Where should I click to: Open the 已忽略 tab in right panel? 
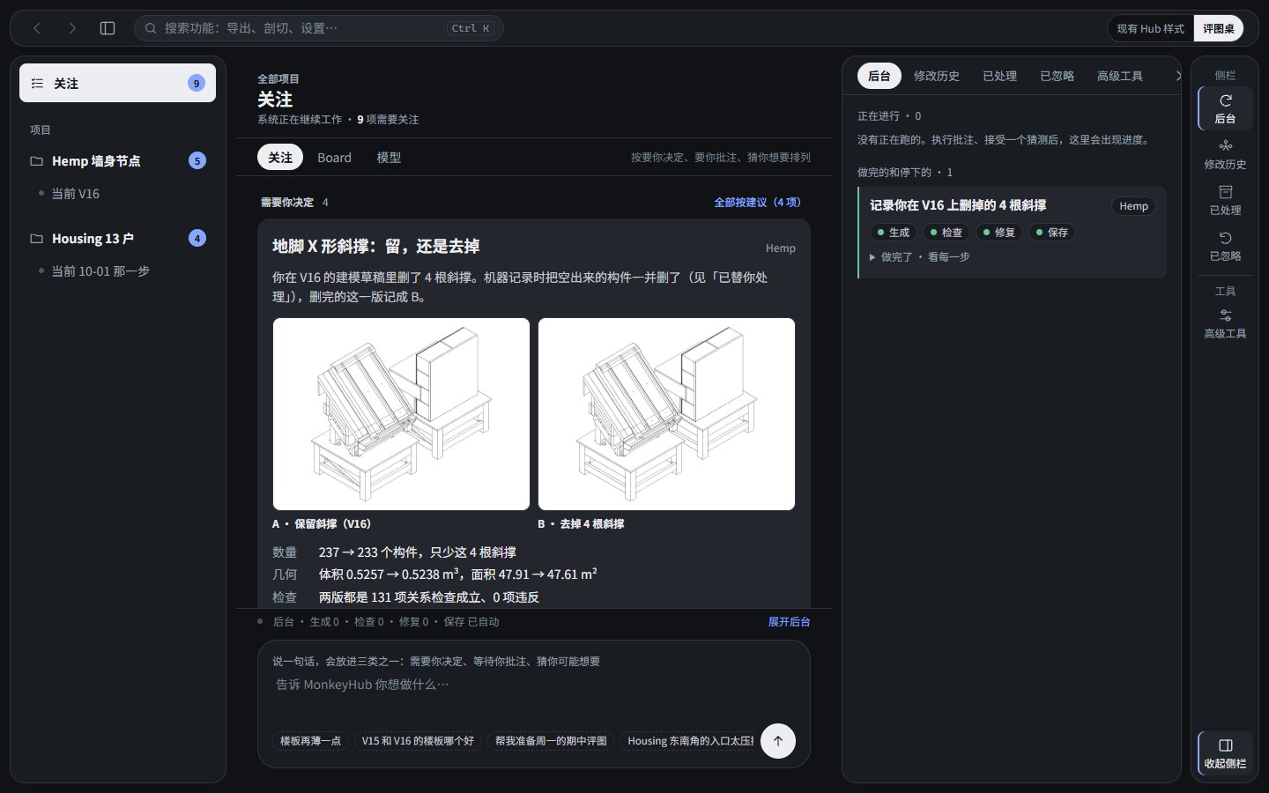pos(1057,76)
